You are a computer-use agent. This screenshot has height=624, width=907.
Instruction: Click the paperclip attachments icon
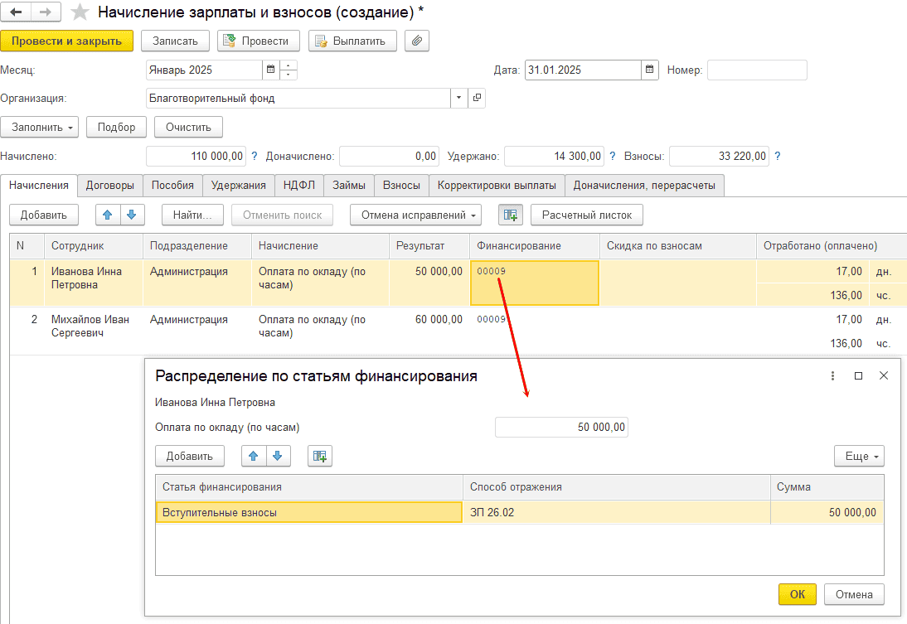tap(416, 41)
